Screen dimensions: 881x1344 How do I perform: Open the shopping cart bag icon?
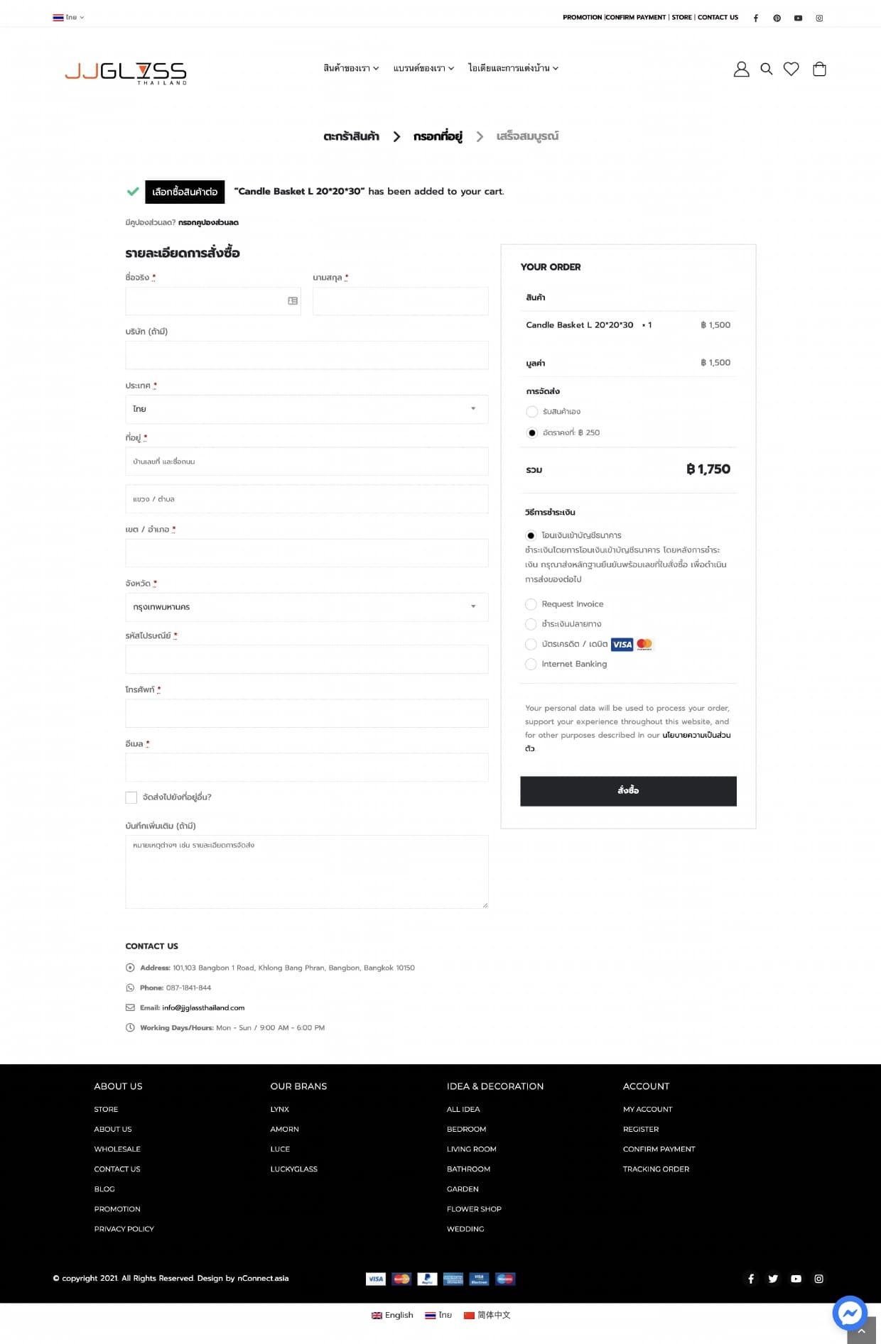819,69
